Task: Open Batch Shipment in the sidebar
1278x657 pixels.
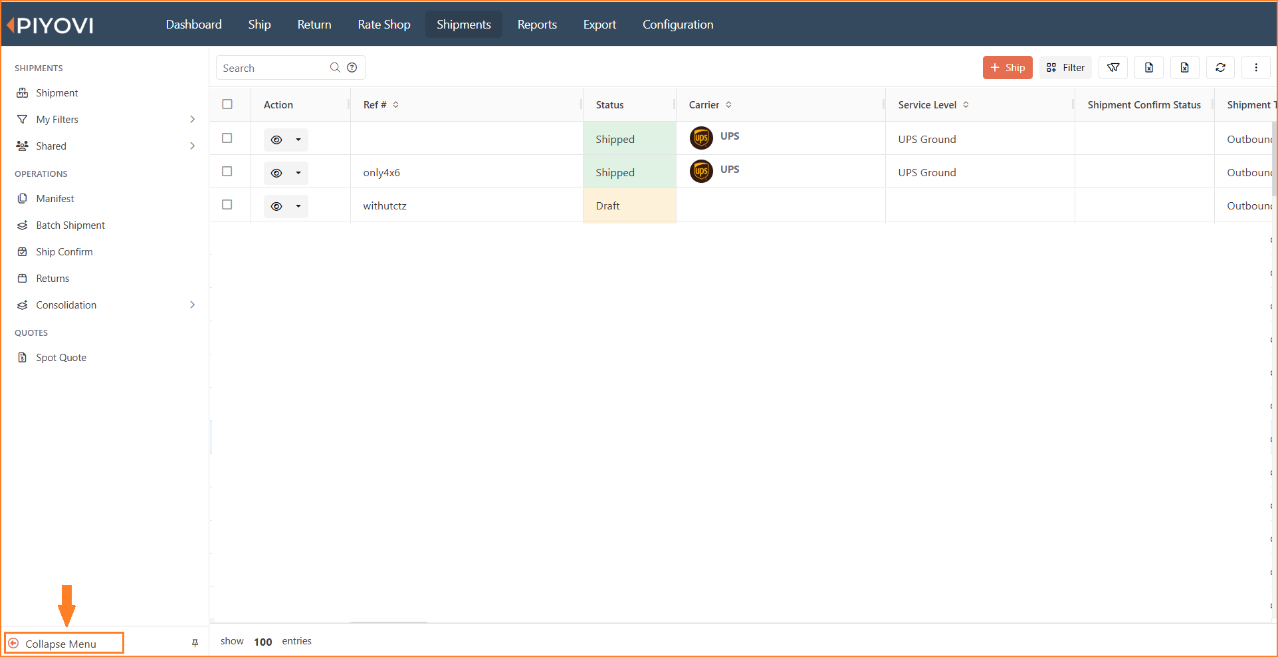Action: (x=70, y=225)
